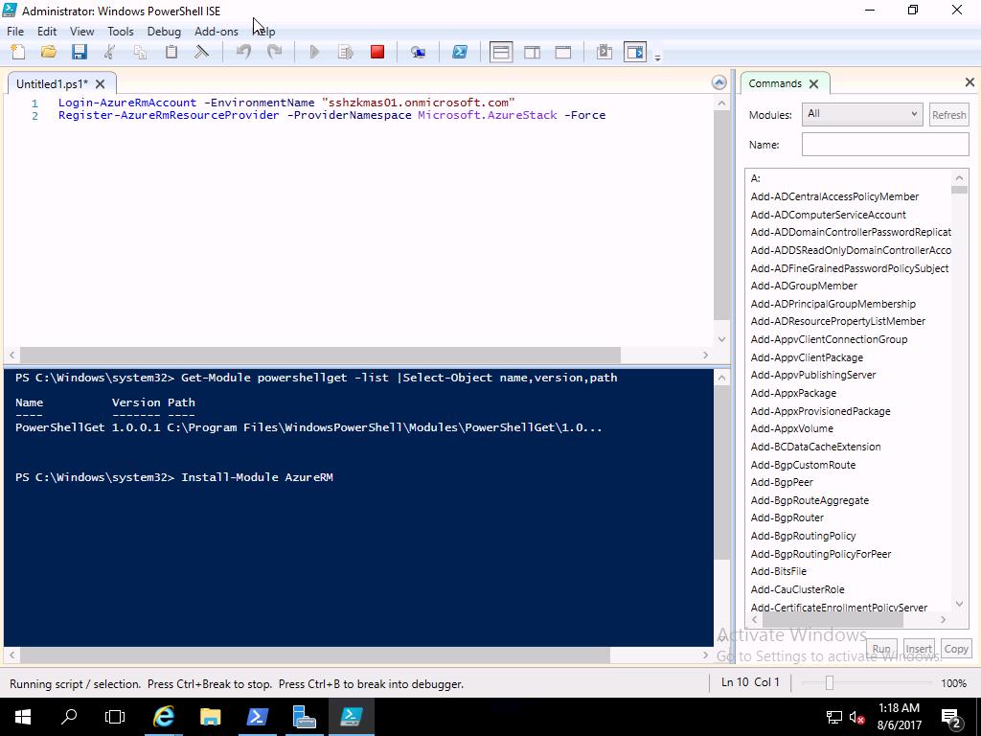This screenshot has height=736, width=981.
Task: Select the Commands add-on tab
Action: [x=774, y=84]
